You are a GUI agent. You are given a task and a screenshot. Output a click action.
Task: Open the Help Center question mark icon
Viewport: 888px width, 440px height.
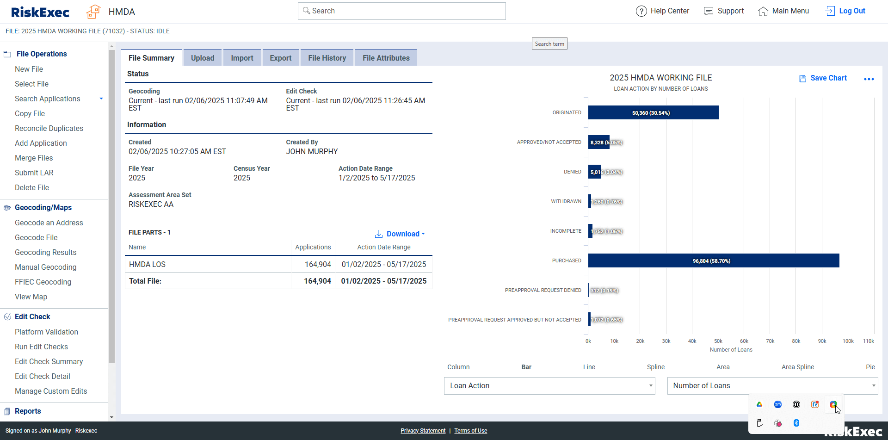(641, 11)
